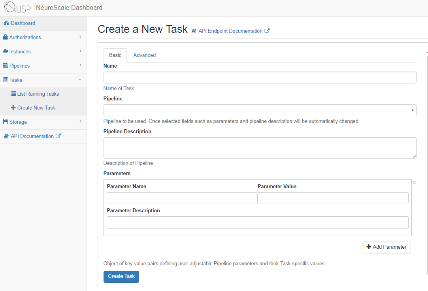Click the Authorizations lock icon
This screenshot has height=291, width=428.
[5, 37]
